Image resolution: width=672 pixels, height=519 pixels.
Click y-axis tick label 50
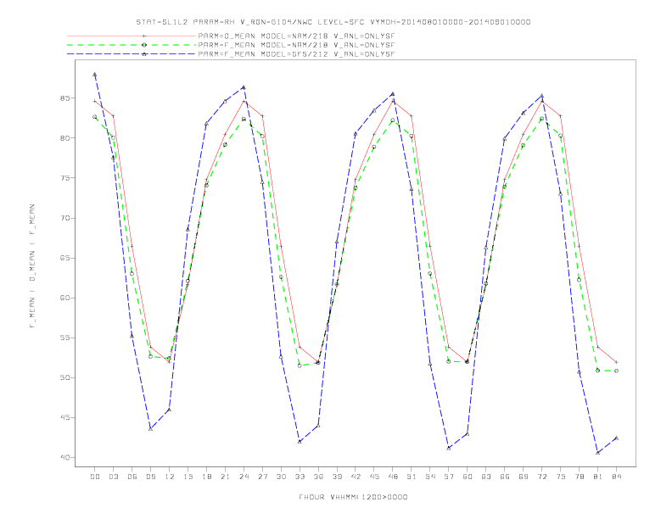[x=65, y=377]
